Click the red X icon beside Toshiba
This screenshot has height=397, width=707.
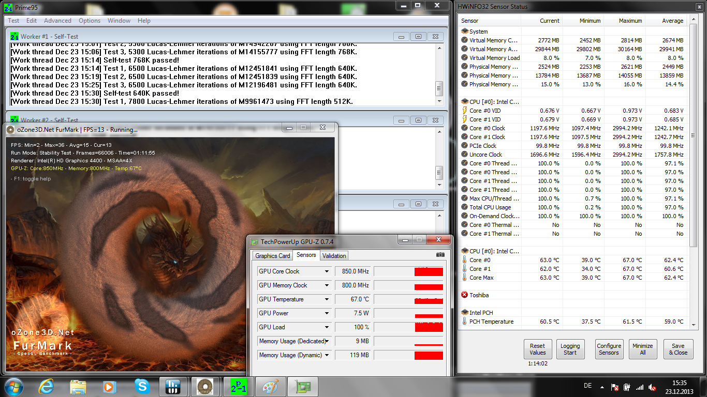[465, 295]
